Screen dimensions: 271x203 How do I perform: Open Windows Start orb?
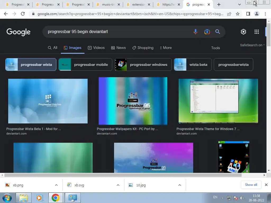7,198
